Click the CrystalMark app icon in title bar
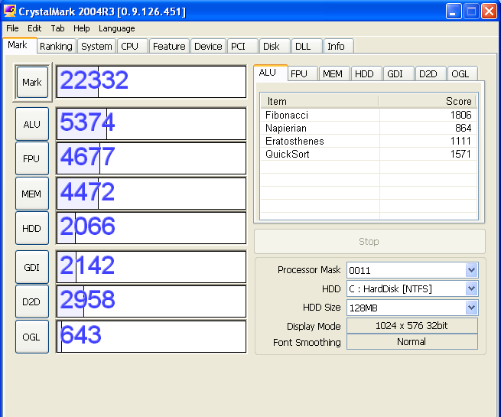Image resolution: width=501 pixels, height=417 pixels. [x=10, y=11]
